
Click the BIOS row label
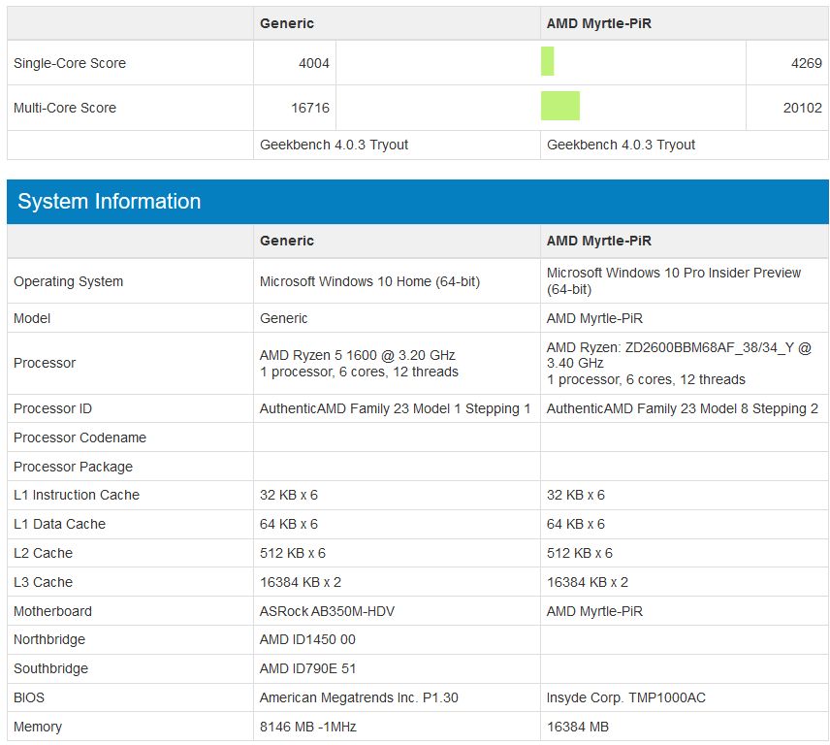pos(29,697)
